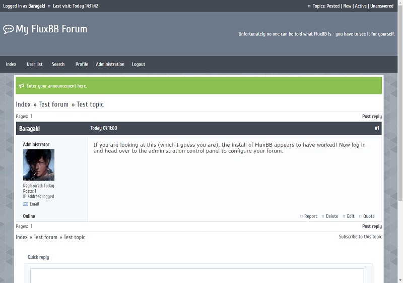Screen dimensions: 403x283
Task: Open the Administration menu item
Action: pyautogui.click(x=110, y=64)
